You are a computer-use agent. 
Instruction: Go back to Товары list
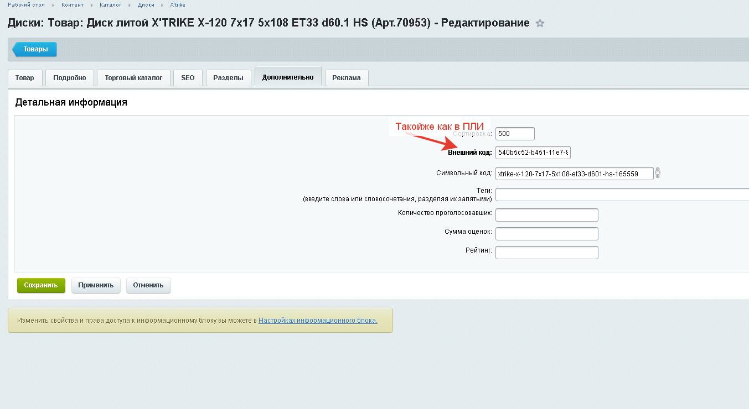point(35,49)
